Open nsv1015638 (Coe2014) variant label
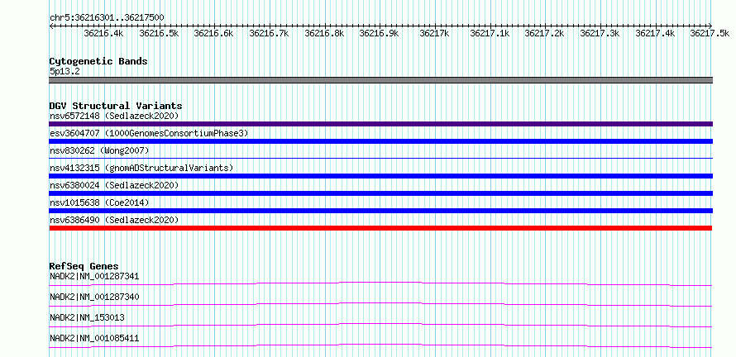Viewport: 736px width, 357px height. click(x=99, y=202)
